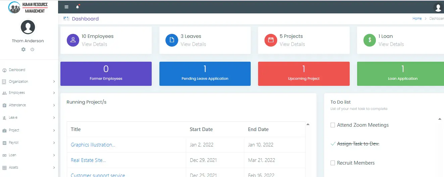View Details for 1 Loan
The height and width of the screenshot is (177, 444).
pos(391,44)
